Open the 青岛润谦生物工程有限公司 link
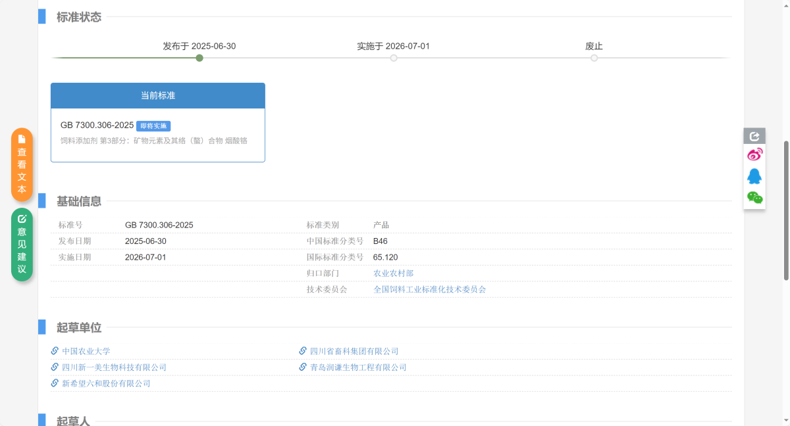The image size is (790, 426). coord(358,367)
